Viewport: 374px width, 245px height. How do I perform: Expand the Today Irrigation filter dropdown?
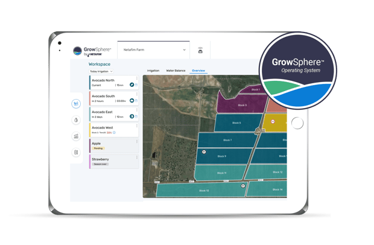(x=101, y=71)
